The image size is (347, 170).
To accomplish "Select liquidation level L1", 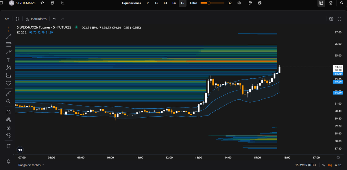I will click(x=148, y=3).
